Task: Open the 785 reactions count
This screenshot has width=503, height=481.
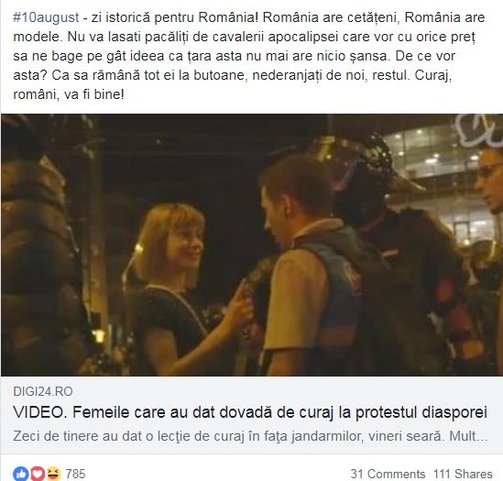Action: coord(75,474)
